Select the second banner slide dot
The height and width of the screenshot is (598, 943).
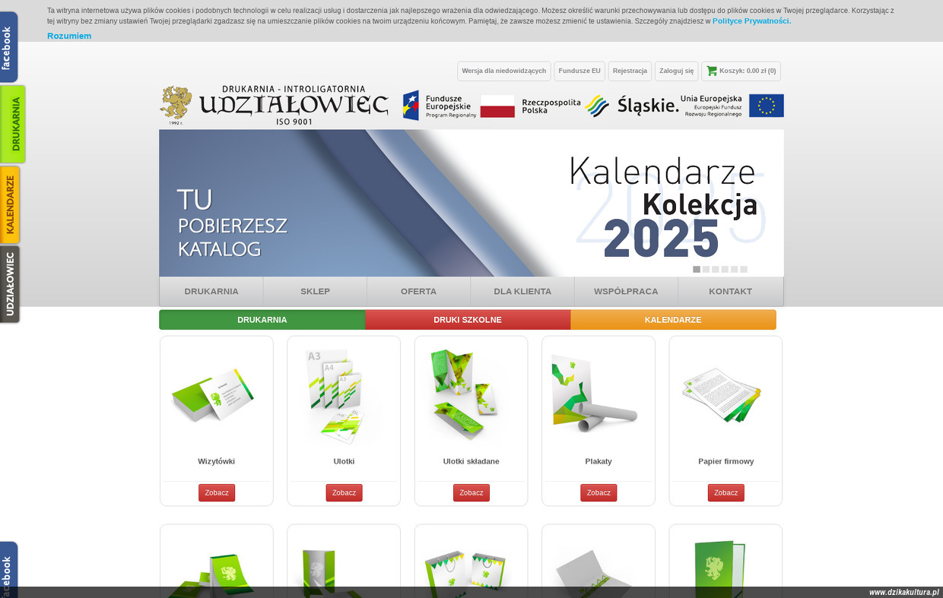(x=706, y=269)
